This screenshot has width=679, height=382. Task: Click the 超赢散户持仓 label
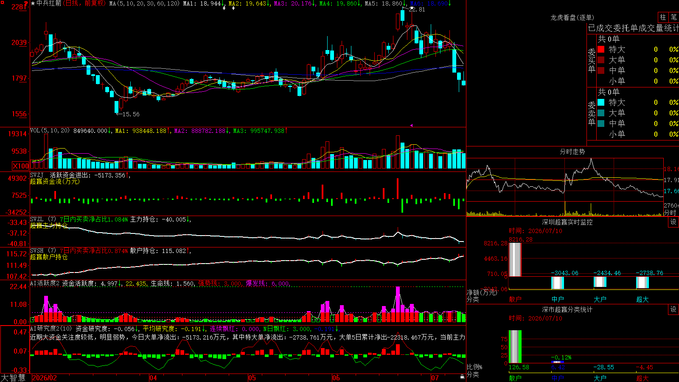pos(49,257)
